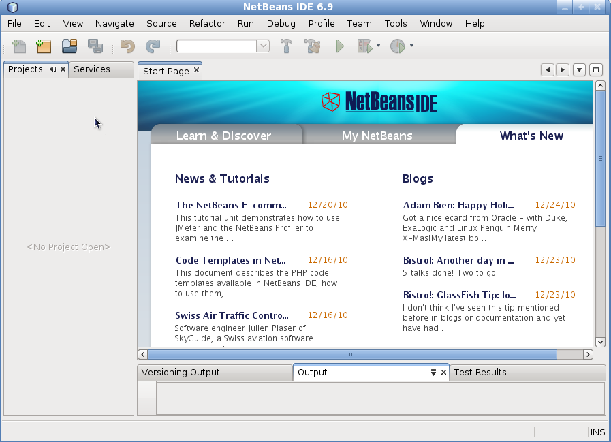Click the scroll documents right button
Screen dimensions: 611x442
[x=562, y=70]
